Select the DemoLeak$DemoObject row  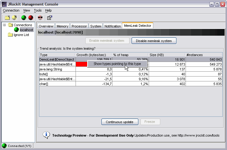point(131,59)
